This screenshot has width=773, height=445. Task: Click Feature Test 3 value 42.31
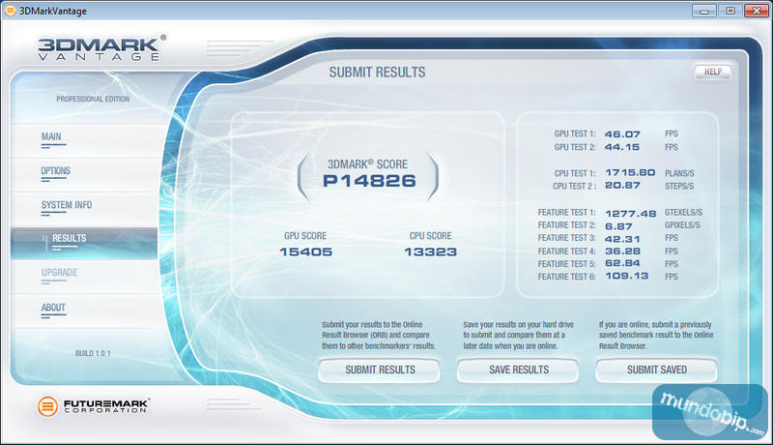tap(622, 239)
